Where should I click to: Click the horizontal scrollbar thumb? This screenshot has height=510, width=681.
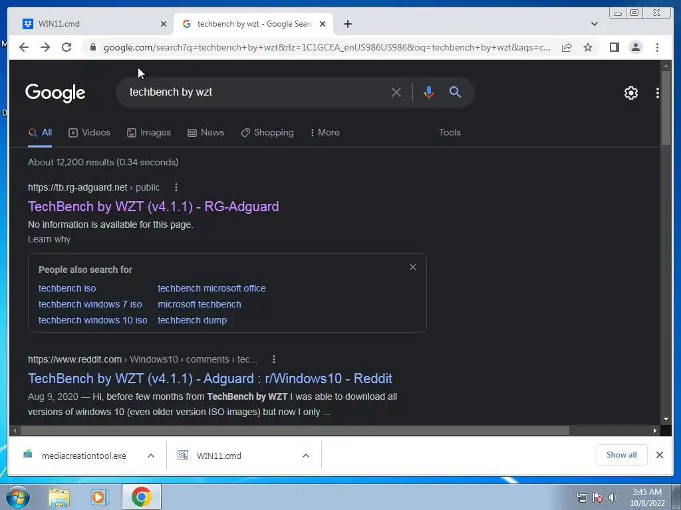(295, 430)
